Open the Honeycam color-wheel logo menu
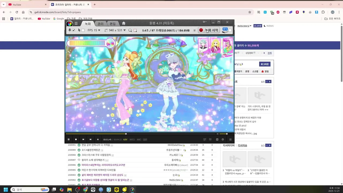 [x=69, y=24]
